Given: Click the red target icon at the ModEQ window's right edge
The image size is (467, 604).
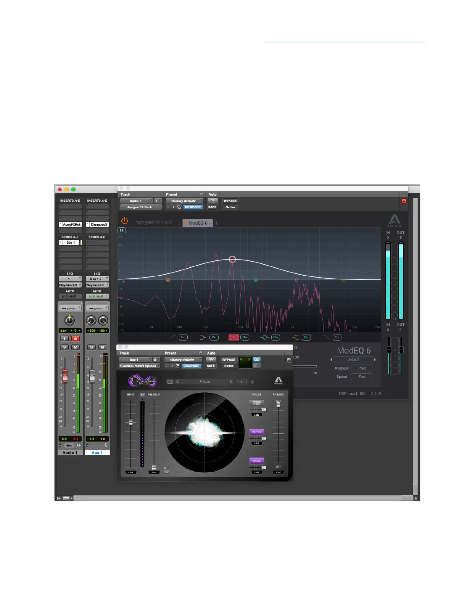Looking at the screenshot, I should pos(404,201).
